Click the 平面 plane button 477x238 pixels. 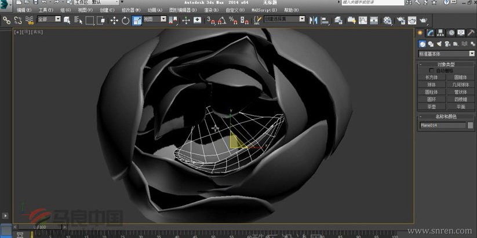pos(460,107)
